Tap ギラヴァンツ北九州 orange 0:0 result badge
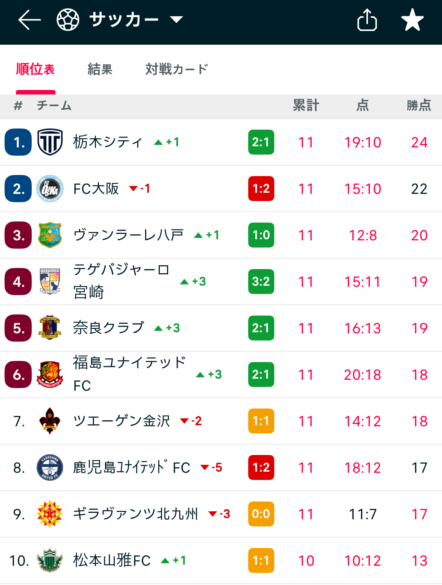Viewport: 442px width, 585px height. click(x=261, y=514)
